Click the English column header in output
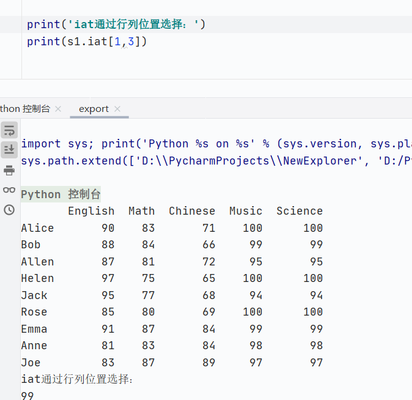The width and height of the screenshot is (412, 400). 91,211
